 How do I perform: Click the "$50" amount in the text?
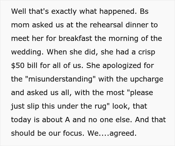point(18,65)
